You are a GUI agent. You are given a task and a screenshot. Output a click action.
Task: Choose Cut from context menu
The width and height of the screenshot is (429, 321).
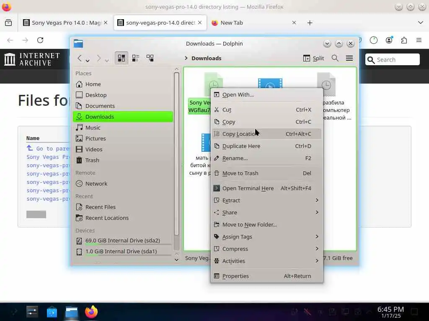[267, 110]
